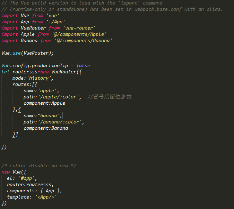Click components: { App } line
Screen dimensions: 234x209
pos(34,191)
